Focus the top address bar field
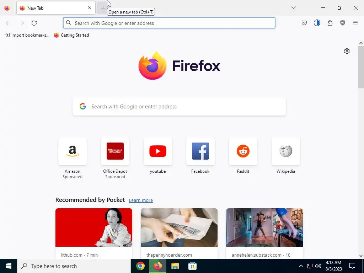 tap(169, 23)
